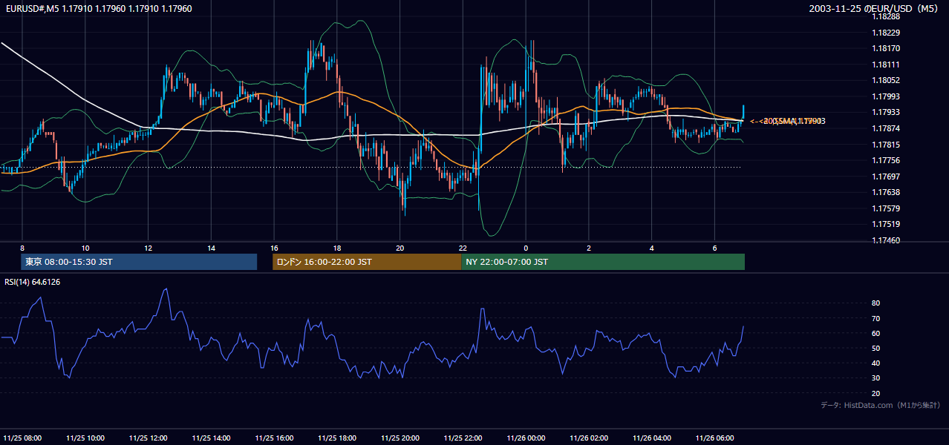Click the bottom time label 11/25 12:00

[x=149, y=438]
